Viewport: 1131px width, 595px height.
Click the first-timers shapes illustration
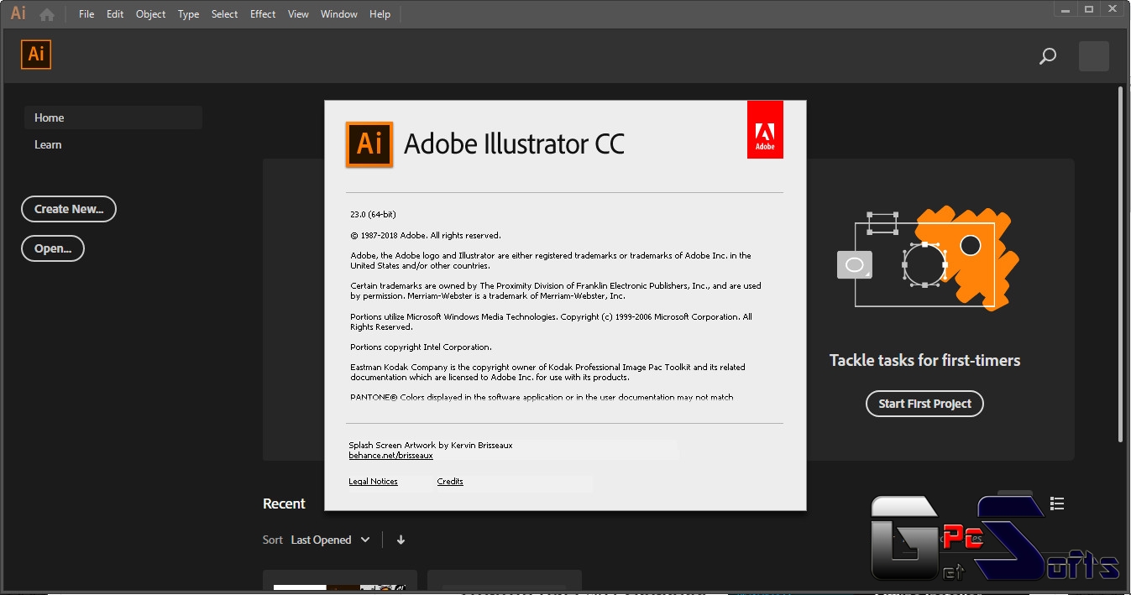click(x=928, y=258)
